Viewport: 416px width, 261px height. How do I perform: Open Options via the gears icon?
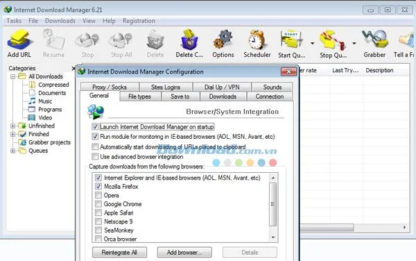point(223,40)
